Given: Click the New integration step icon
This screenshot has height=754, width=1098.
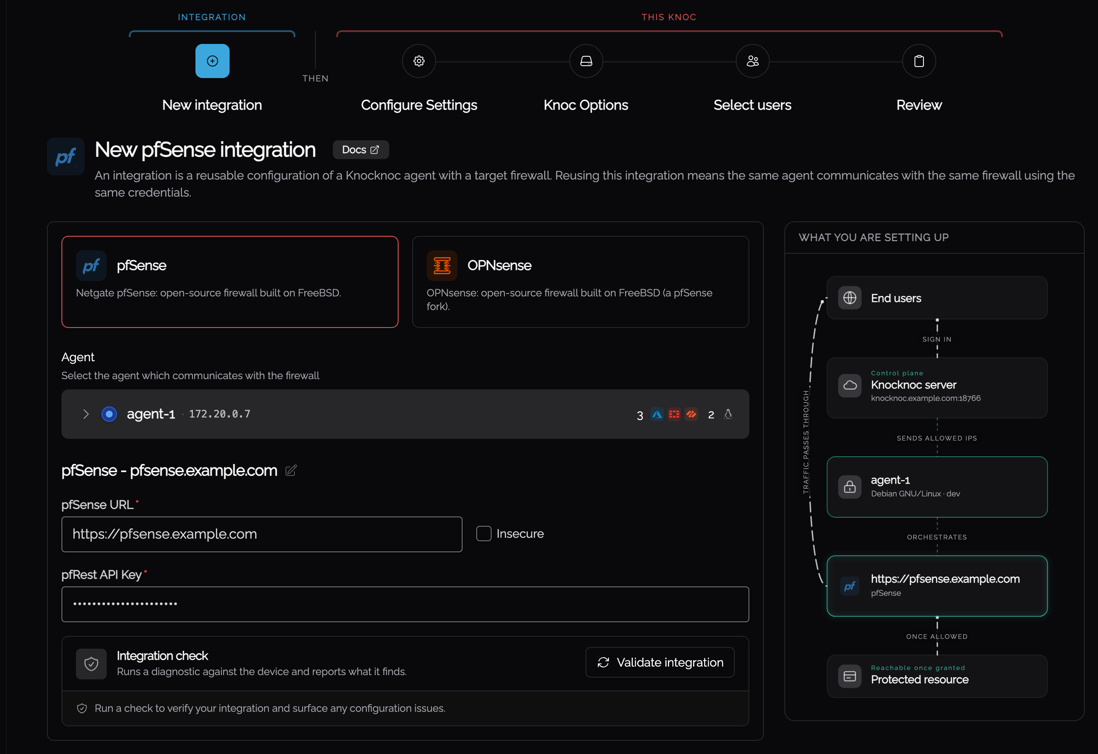Looking at the screenshot, I should tap(212, 61).
